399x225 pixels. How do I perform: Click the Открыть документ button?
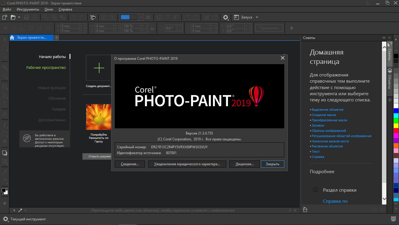coord(97,156)
